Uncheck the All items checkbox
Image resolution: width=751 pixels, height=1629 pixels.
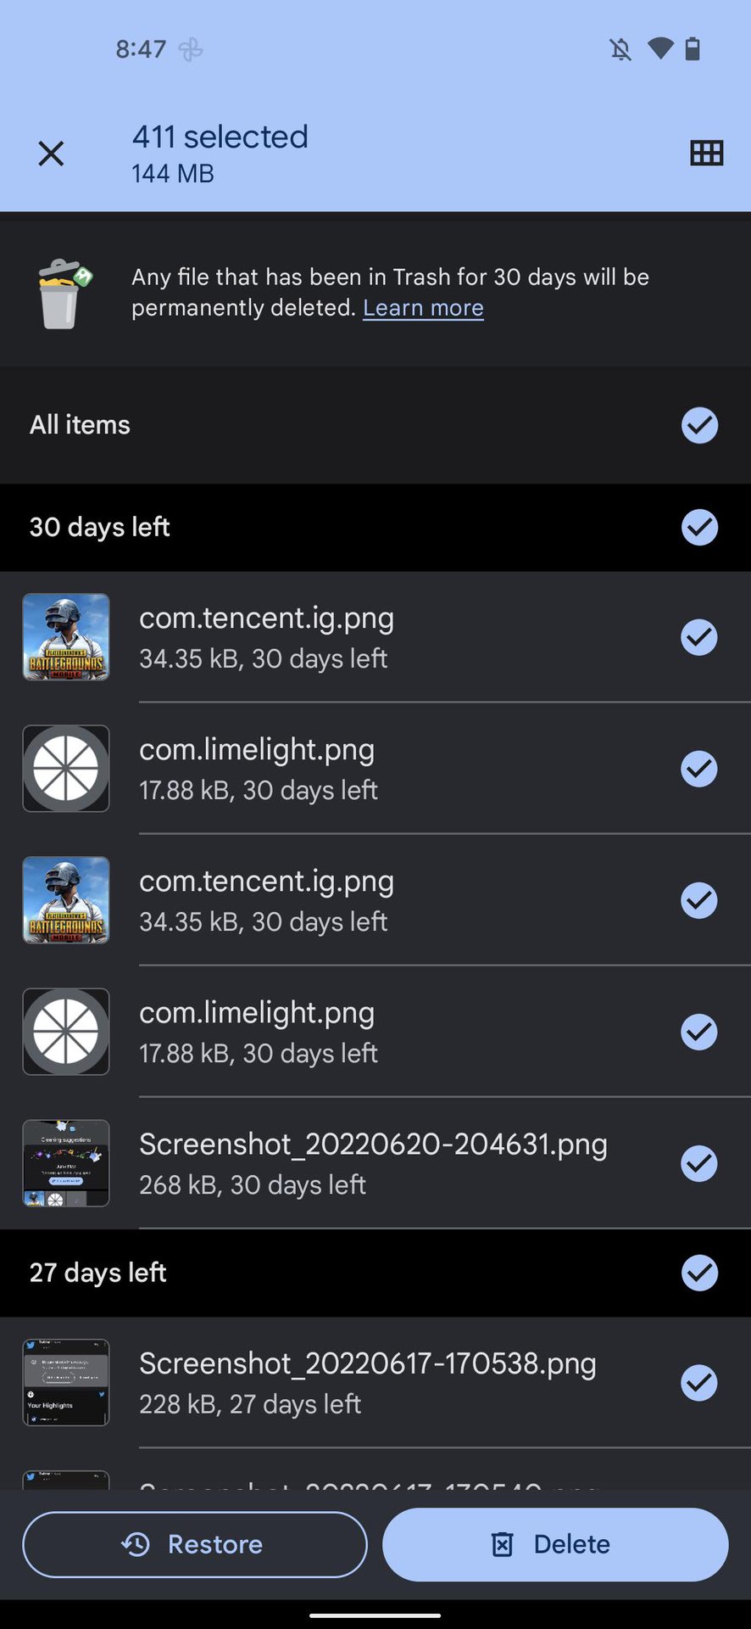699,425
